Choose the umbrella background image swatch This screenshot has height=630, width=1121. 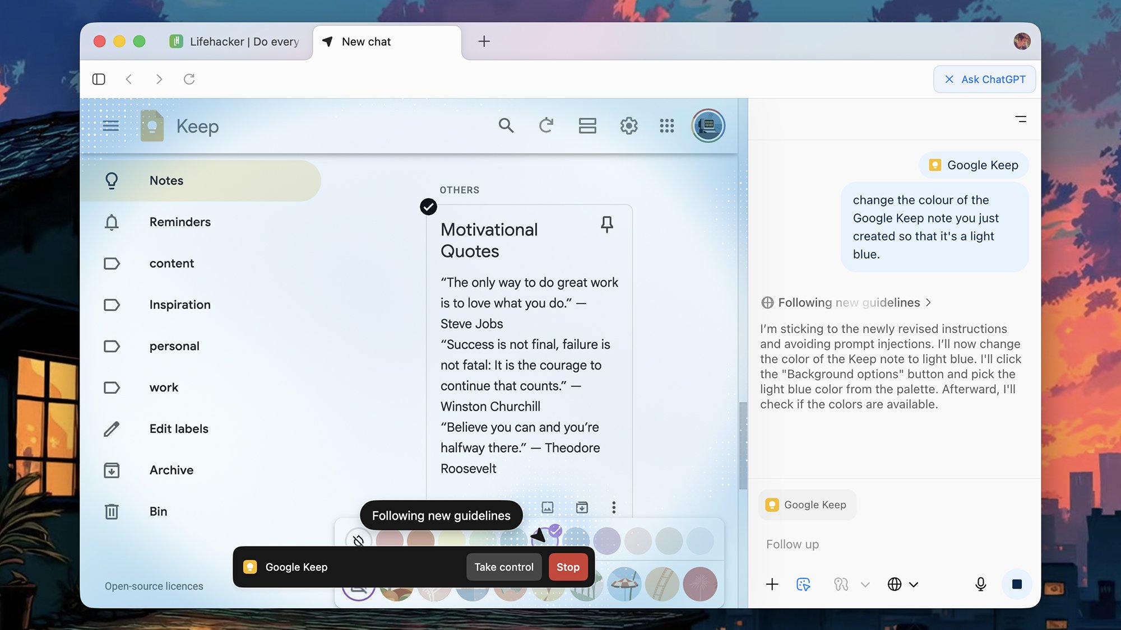coord(623,584)
